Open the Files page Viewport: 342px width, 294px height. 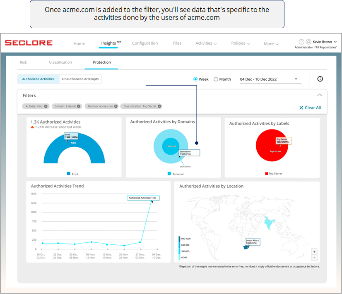pos(177,43)
